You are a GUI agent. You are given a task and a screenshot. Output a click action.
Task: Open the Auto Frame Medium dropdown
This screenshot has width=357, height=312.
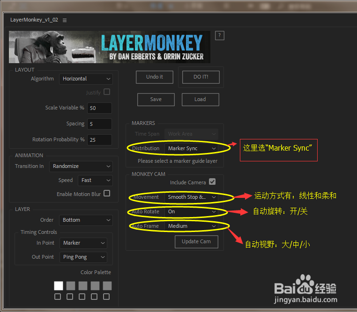(x=191, y=226)
